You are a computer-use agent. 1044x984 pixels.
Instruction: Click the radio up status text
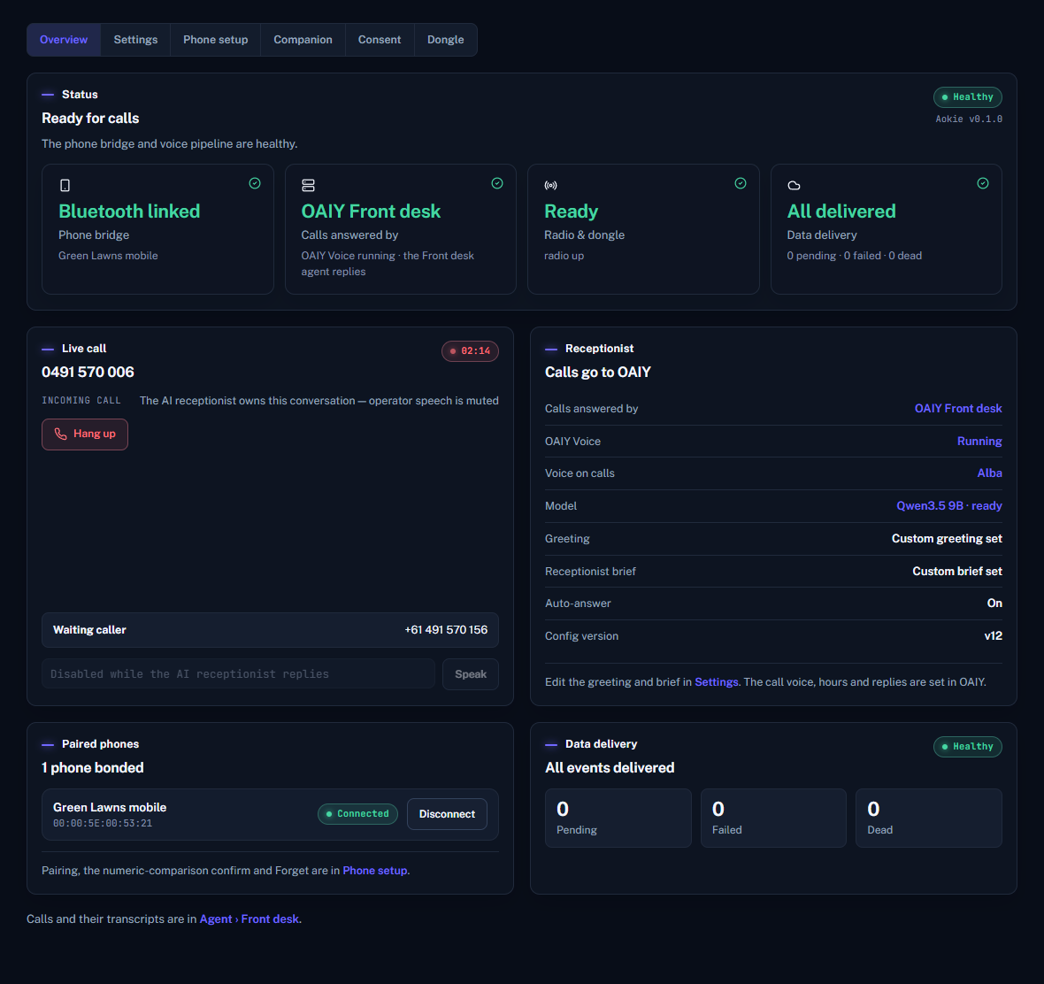[564, 256]
